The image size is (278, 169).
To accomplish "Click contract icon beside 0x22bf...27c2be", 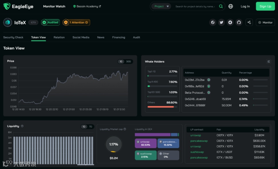I will (x=209, y=80).
